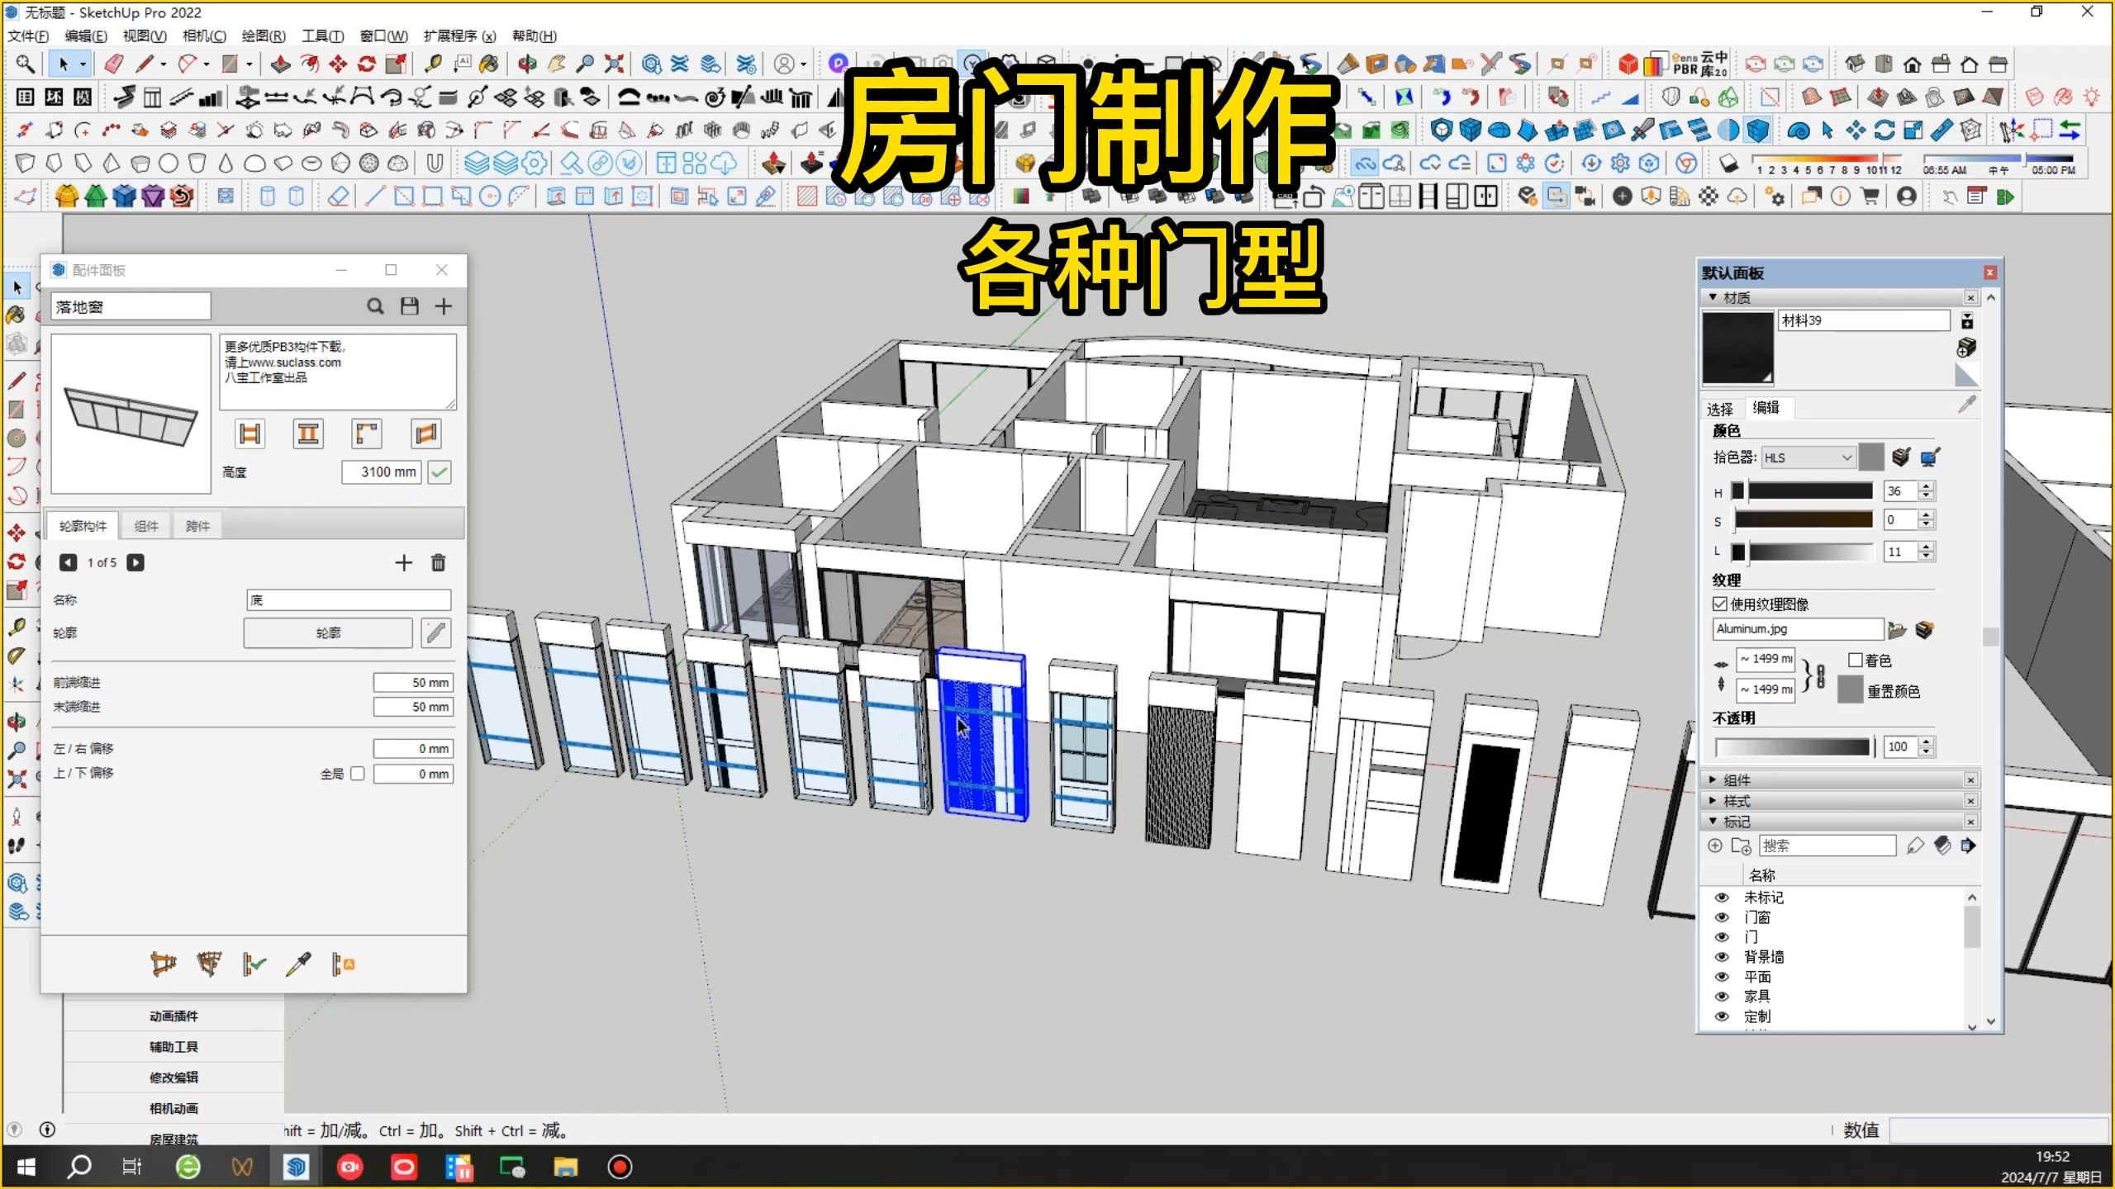Image resolution: width=2115 pixels, height=1189 pixels.
Task: Expand the 组件 panel section
Action: coord(1713,779)
